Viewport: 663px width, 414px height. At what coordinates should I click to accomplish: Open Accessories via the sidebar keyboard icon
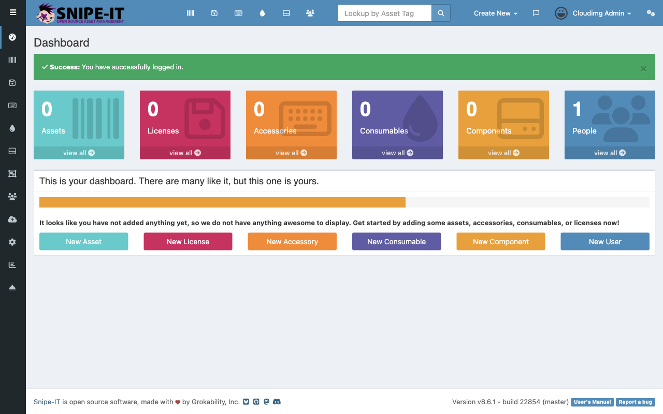(12, 106)
